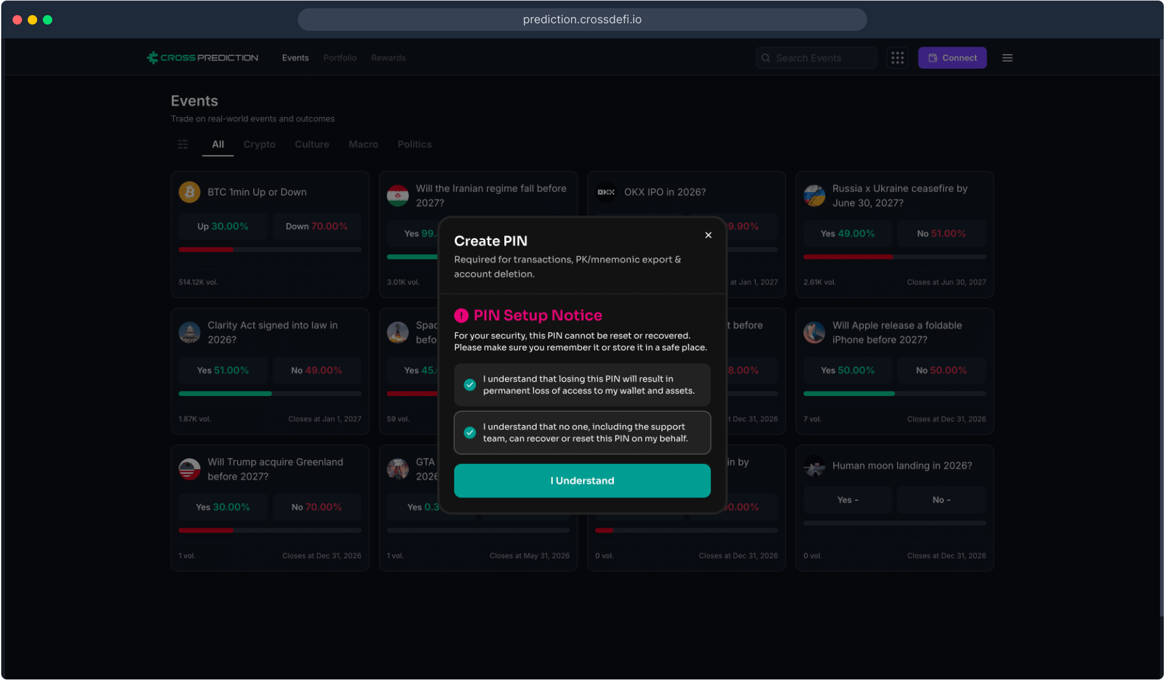Click the Russia x Ukraine event icon
1165x680 pixels.
pyautogui.click(x=814, y=196)
